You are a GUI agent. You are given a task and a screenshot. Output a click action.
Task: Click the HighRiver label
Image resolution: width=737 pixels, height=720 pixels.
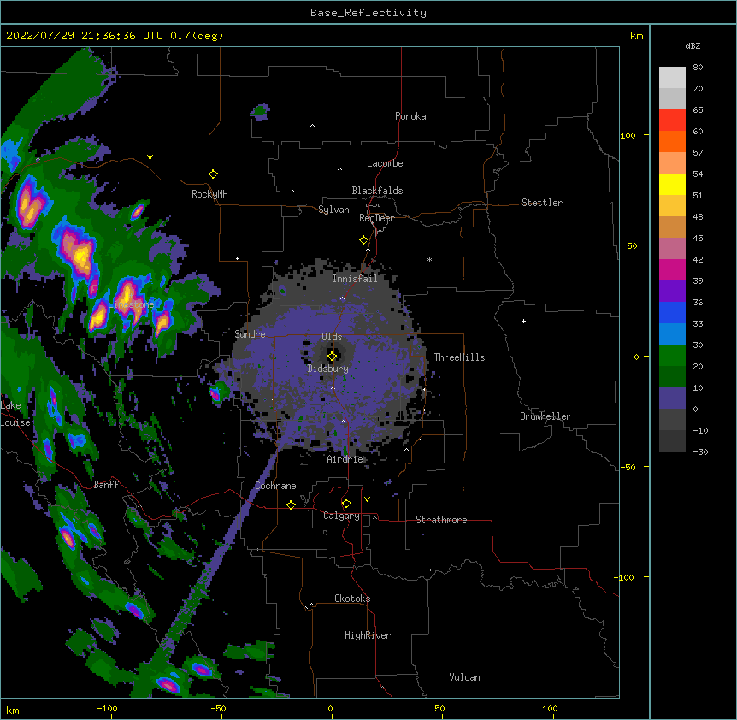pyautogui.click(x=368, y=635)
